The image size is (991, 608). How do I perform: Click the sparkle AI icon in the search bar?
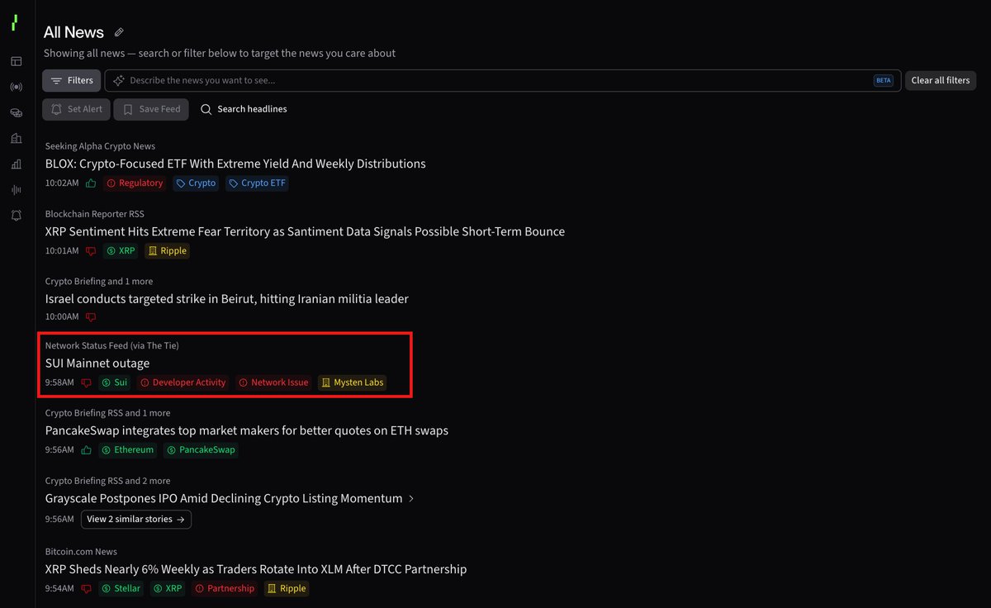[x=119, y=80]
